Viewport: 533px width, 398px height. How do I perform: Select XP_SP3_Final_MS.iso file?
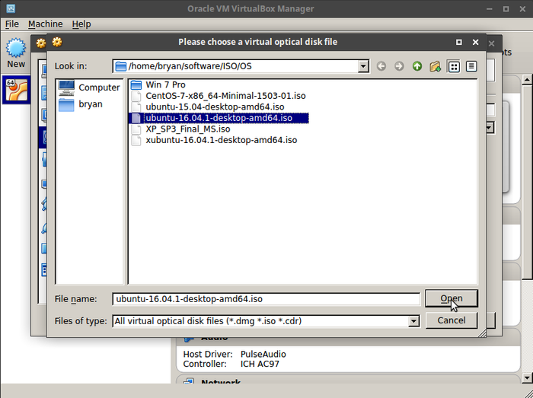coord(180,129)
